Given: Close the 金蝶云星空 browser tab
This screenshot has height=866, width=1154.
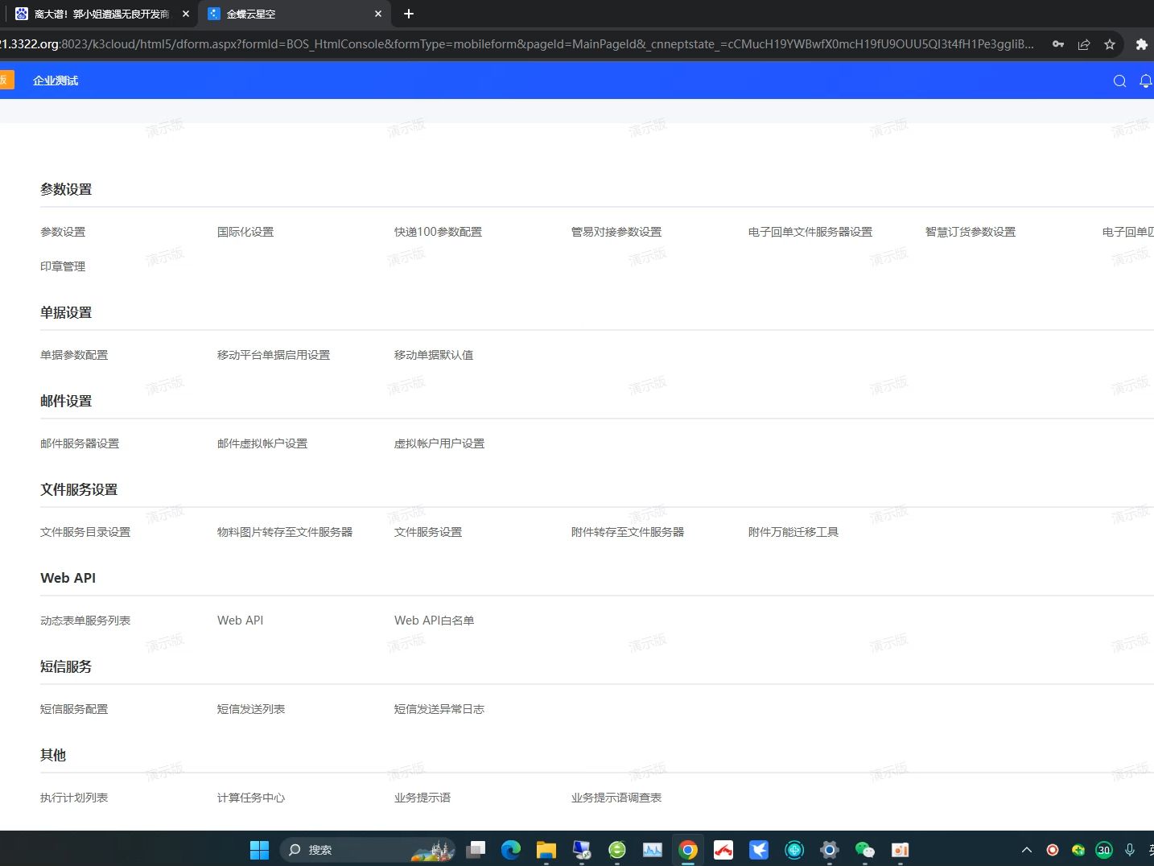Looking at the screenshot, I should [x=378, y=14].
